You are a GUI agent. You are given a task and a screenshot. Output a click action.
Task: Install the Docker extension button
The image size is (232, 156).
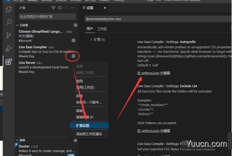coord(71,155)
